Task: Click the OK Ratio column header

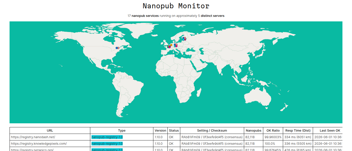Action: click(x=273, y=130)
